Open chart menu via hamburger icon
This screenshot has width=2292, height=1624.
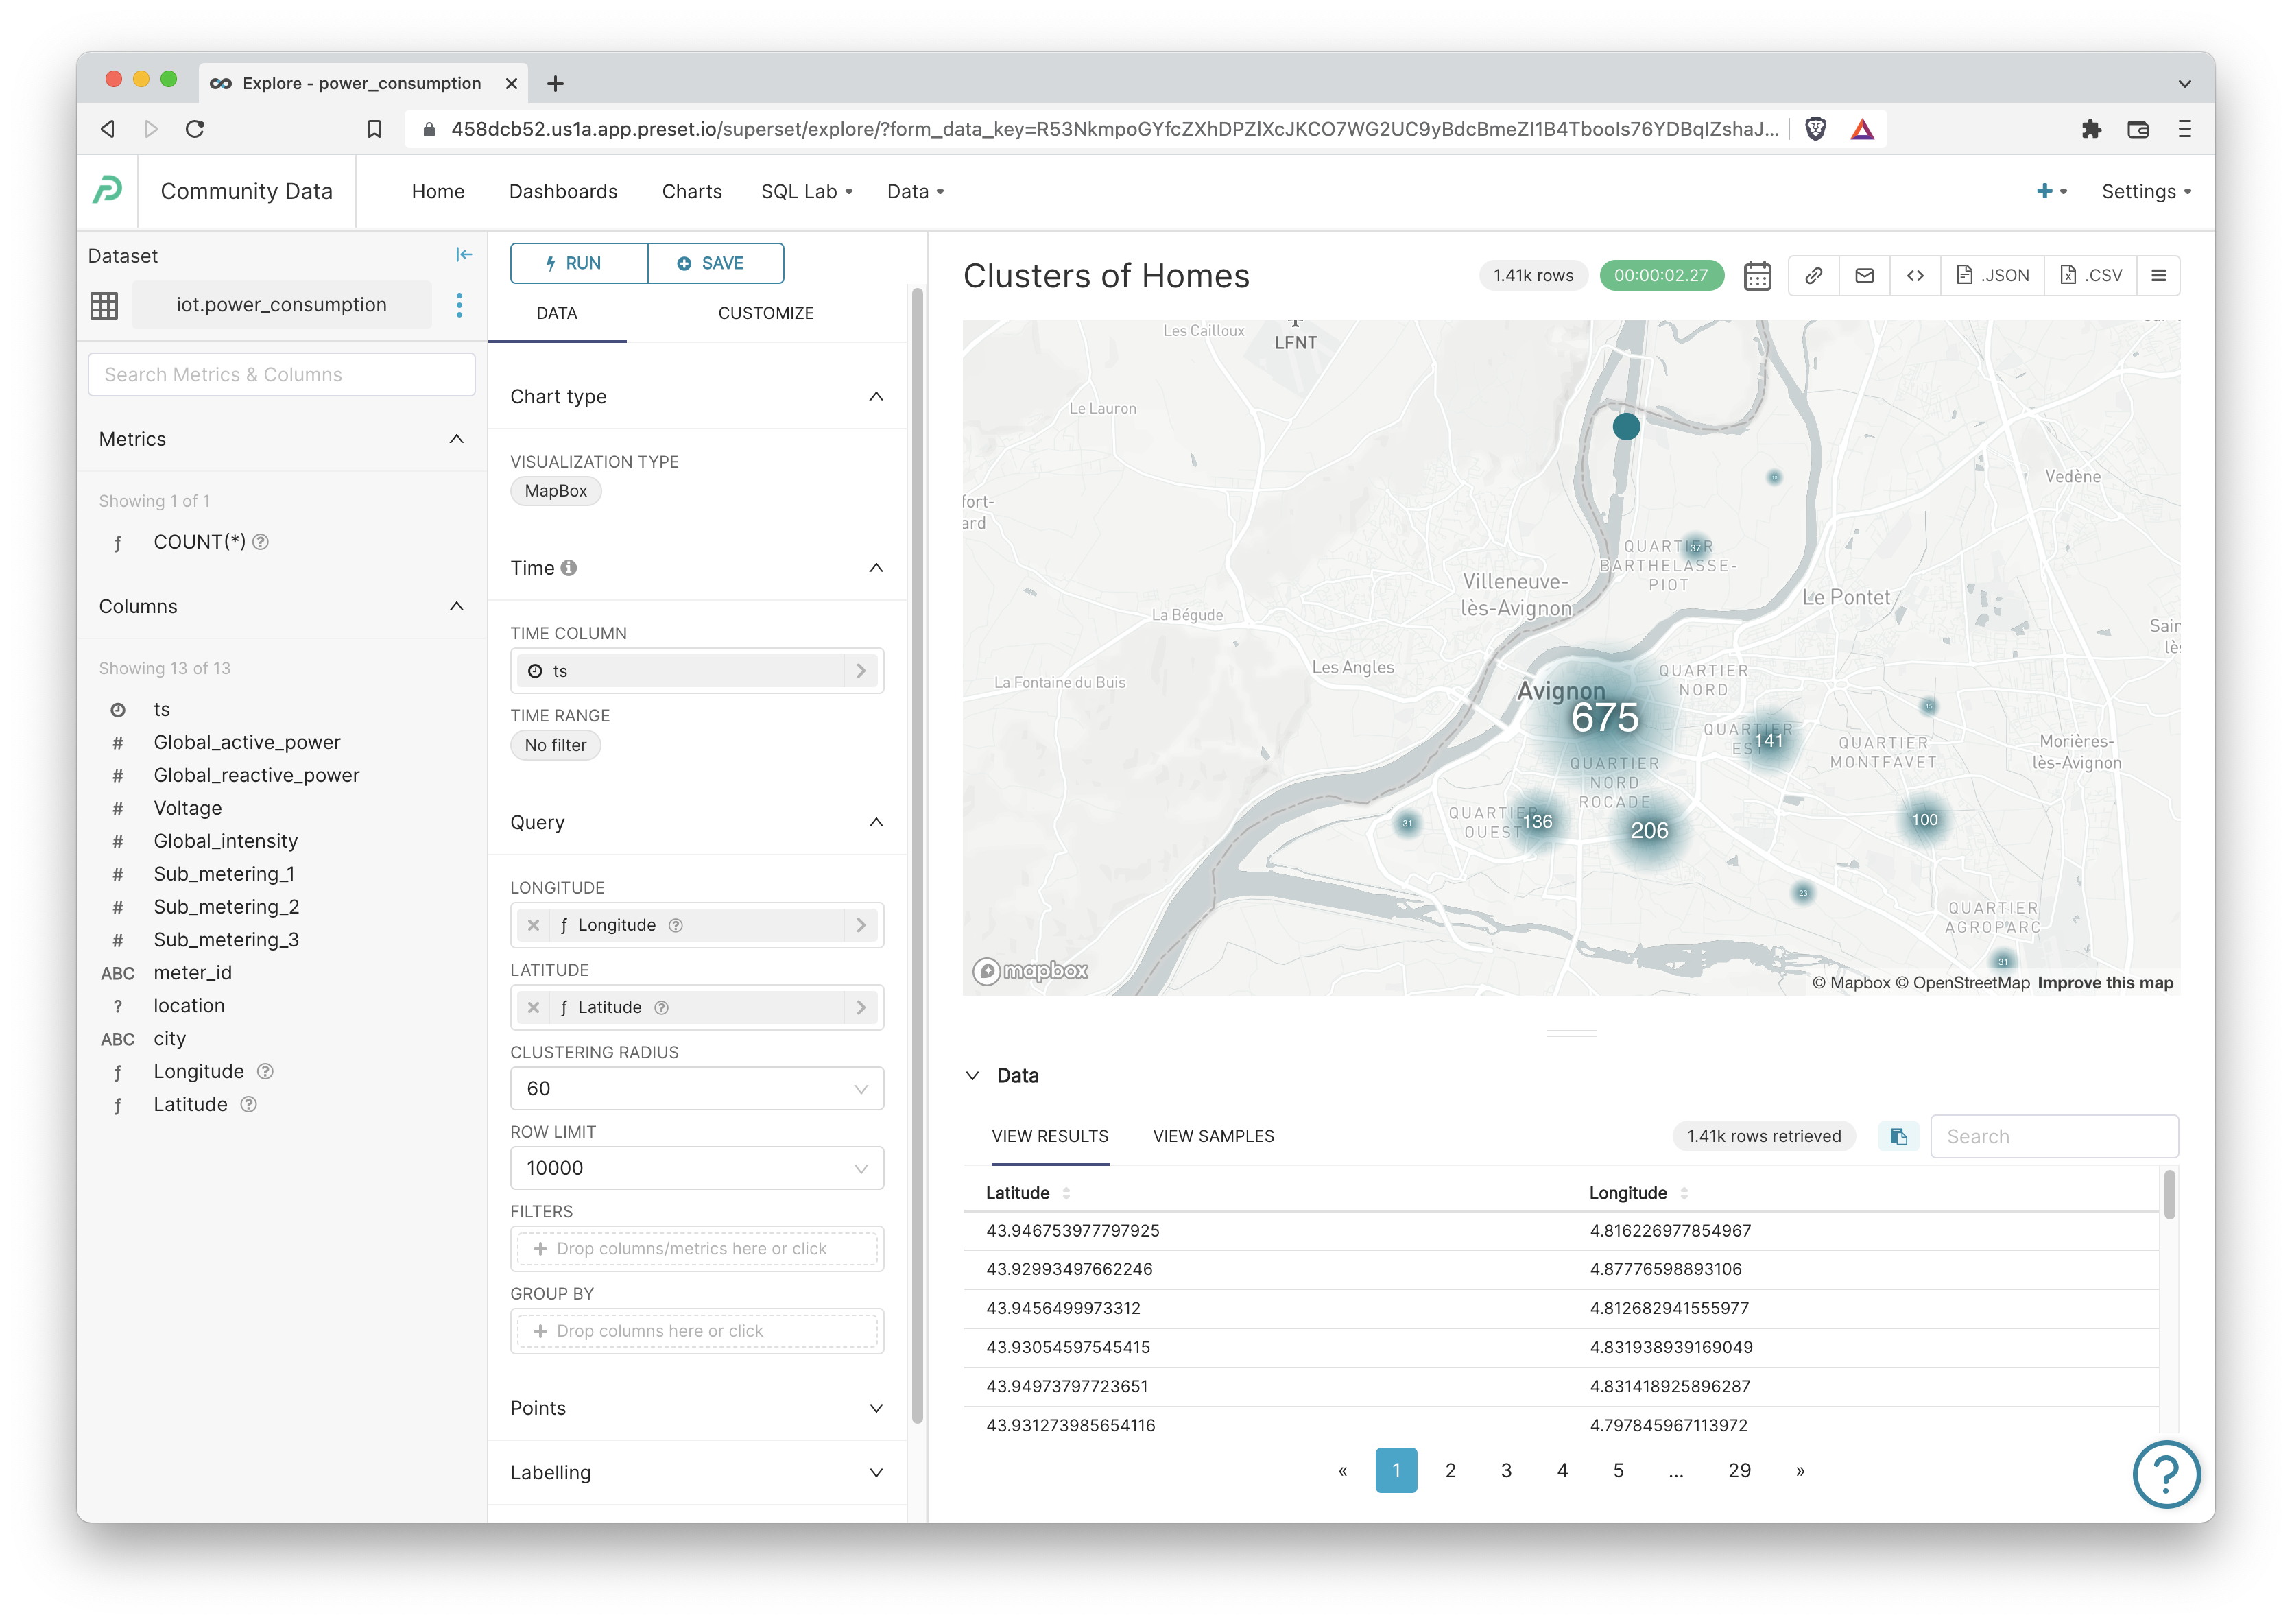point(2159,275)
